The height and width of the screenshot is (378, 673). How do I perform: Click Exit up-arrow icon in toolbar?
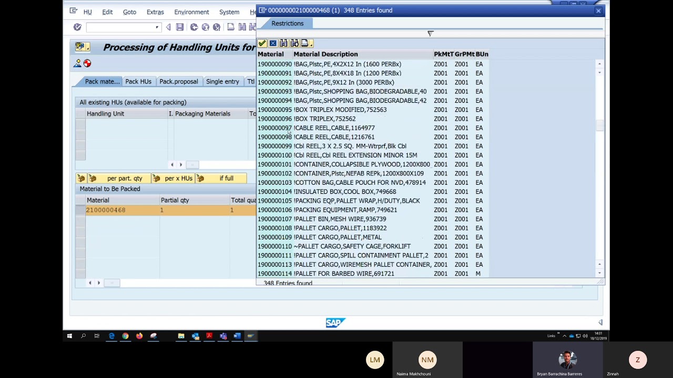click(206, 27)
